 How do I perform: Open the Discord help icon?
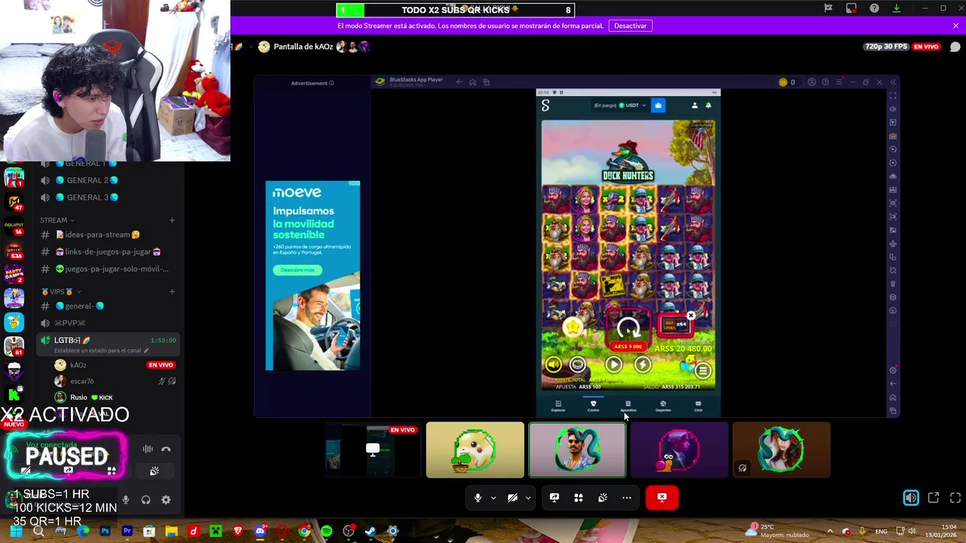tap(874, 8)
